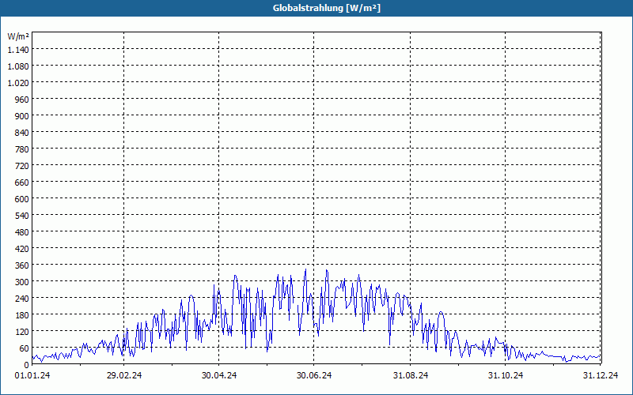Click the 0 y-axis origin value

27,365
